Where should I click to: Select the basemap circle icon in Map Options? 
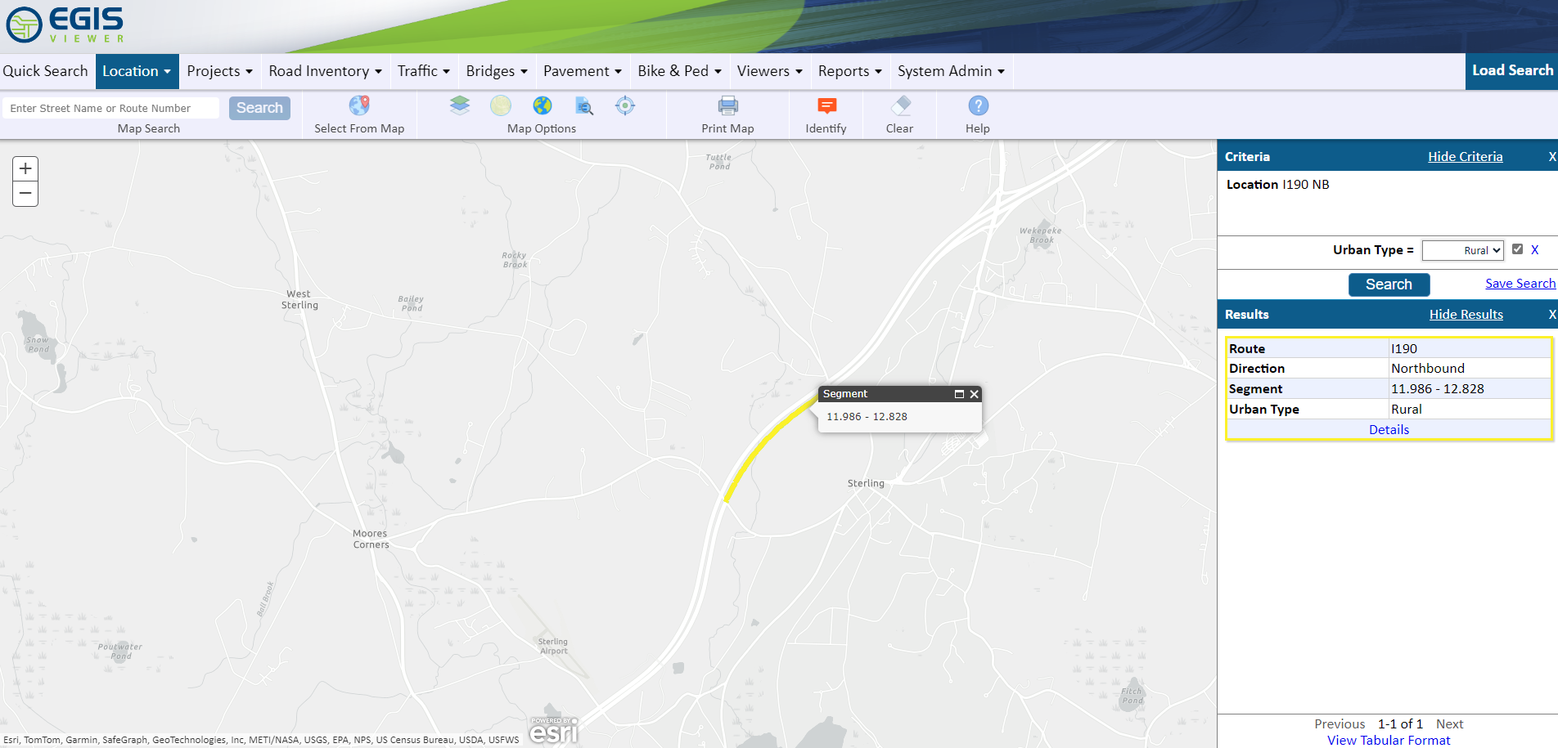pyautogui.click(x=501, y=105)
